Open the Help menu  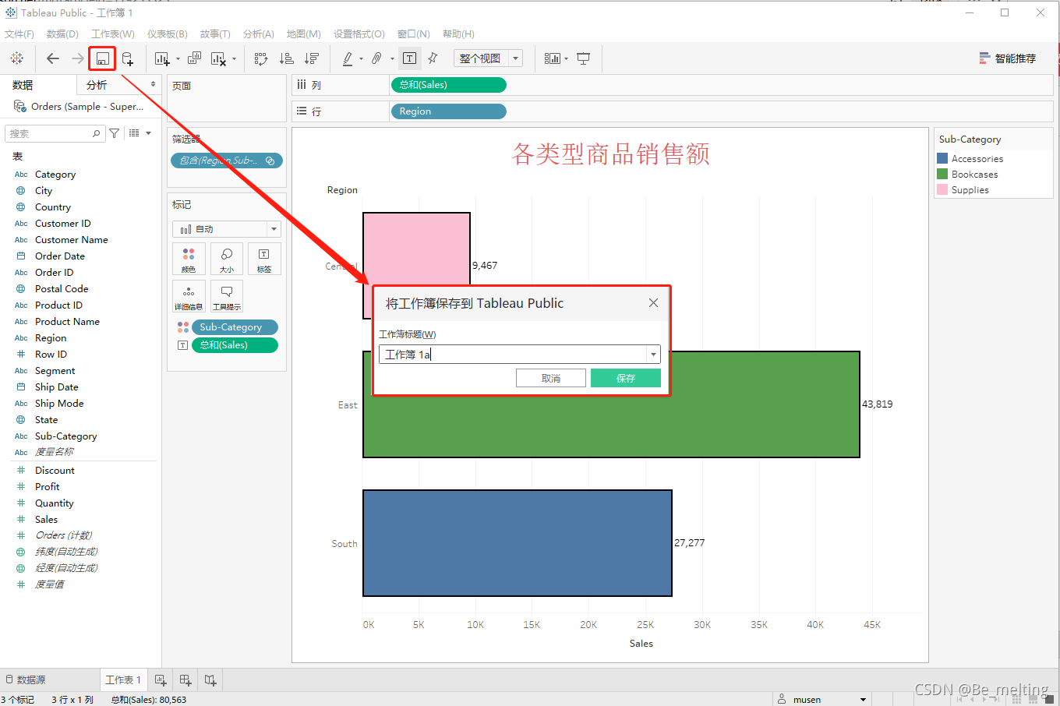458,34
